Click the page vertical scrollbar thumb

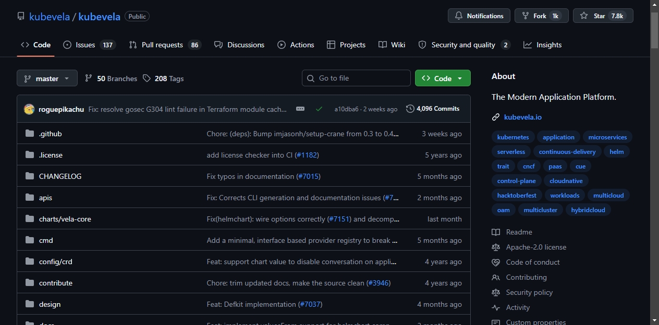[x=655, y=30]
